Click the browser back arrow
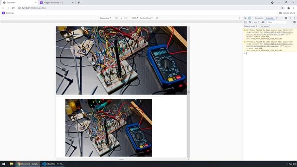Image resolution: width=297 pixels, height=167 pixels. point(3,8)
